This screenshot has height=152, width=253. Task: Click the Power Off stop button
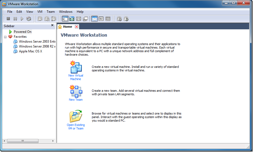click(x=8, y=19)
